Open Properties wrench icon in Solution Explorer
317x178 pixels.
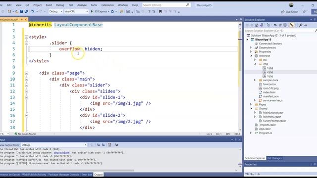click(301, 25)
